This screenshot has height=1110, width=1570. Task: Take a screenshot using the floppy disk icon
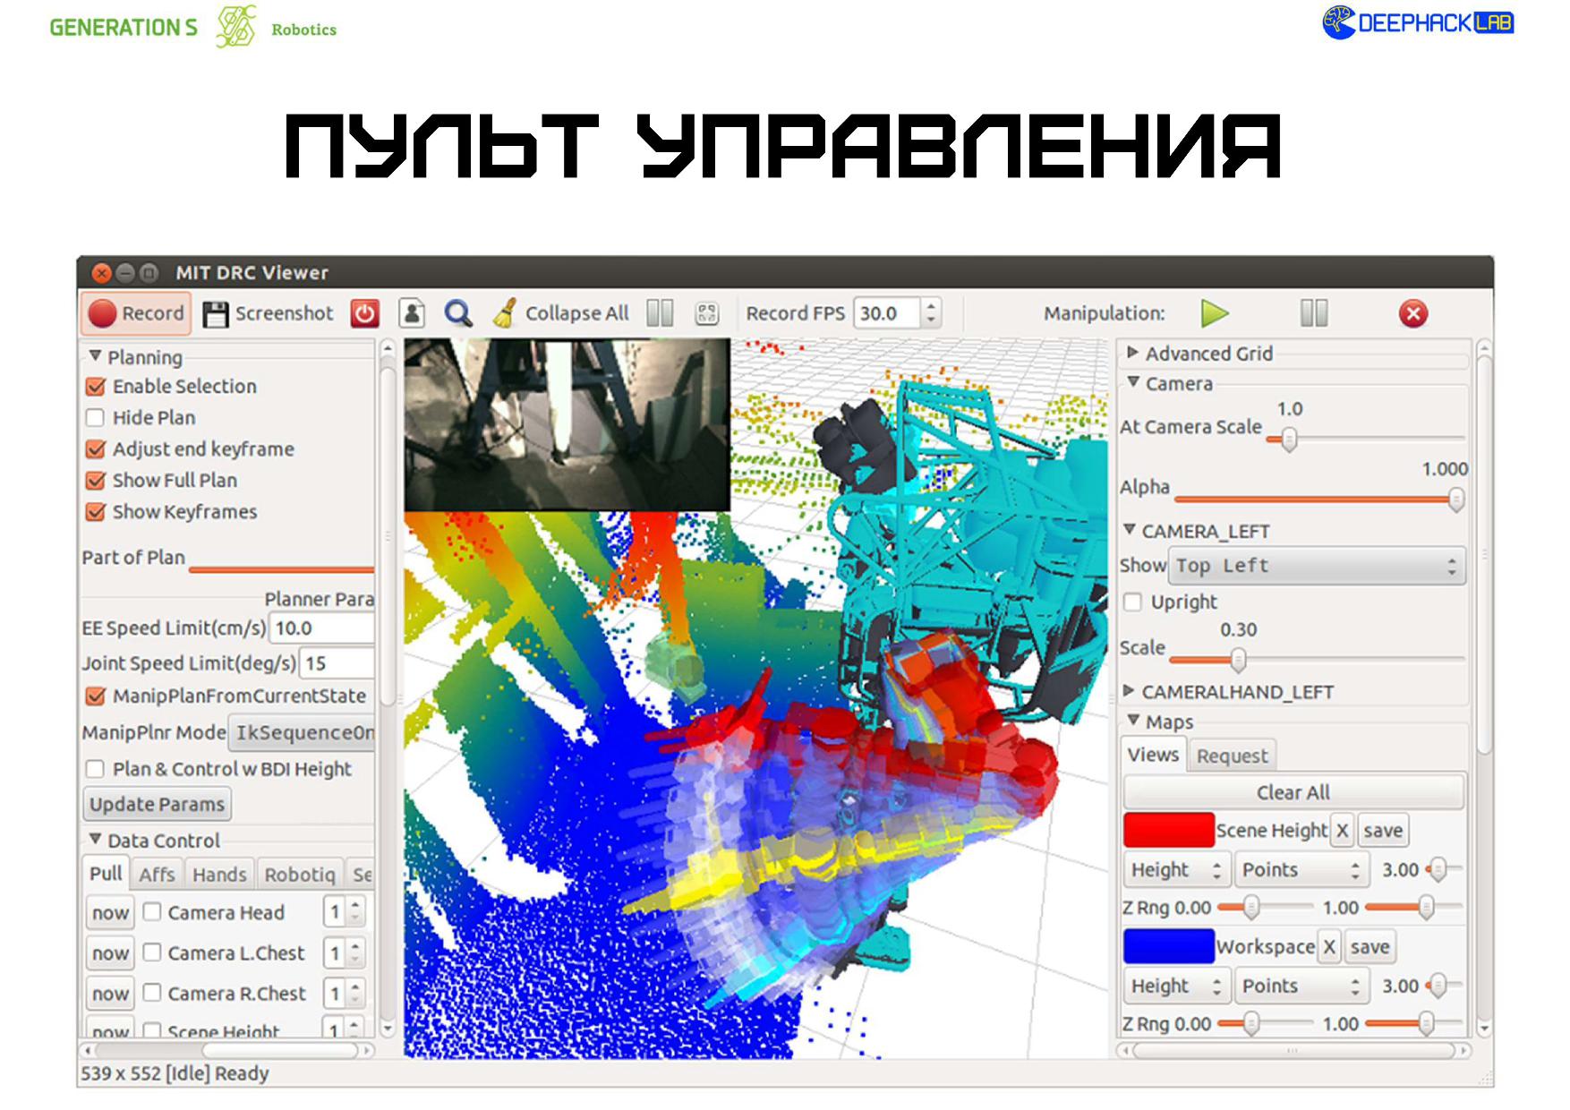point(216,314)
